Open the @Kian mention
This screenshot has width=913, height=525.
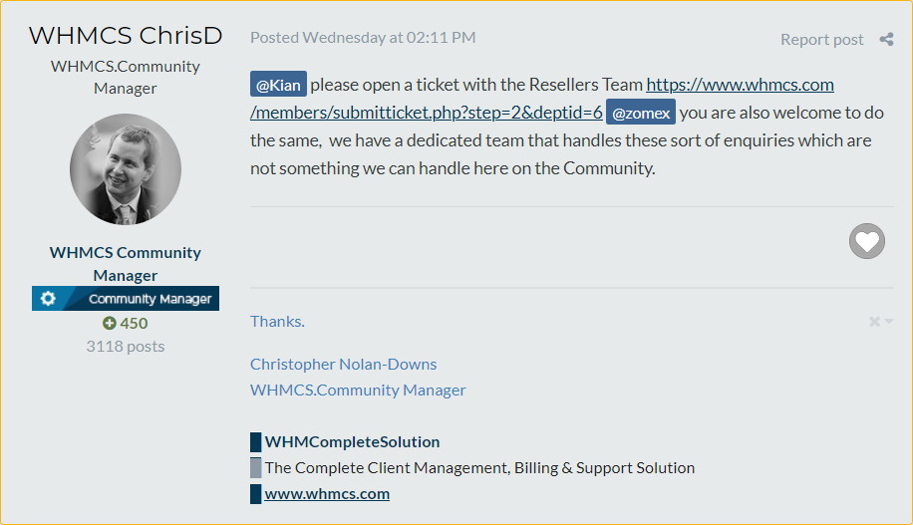pyautogui.click(x=278, y=85)
